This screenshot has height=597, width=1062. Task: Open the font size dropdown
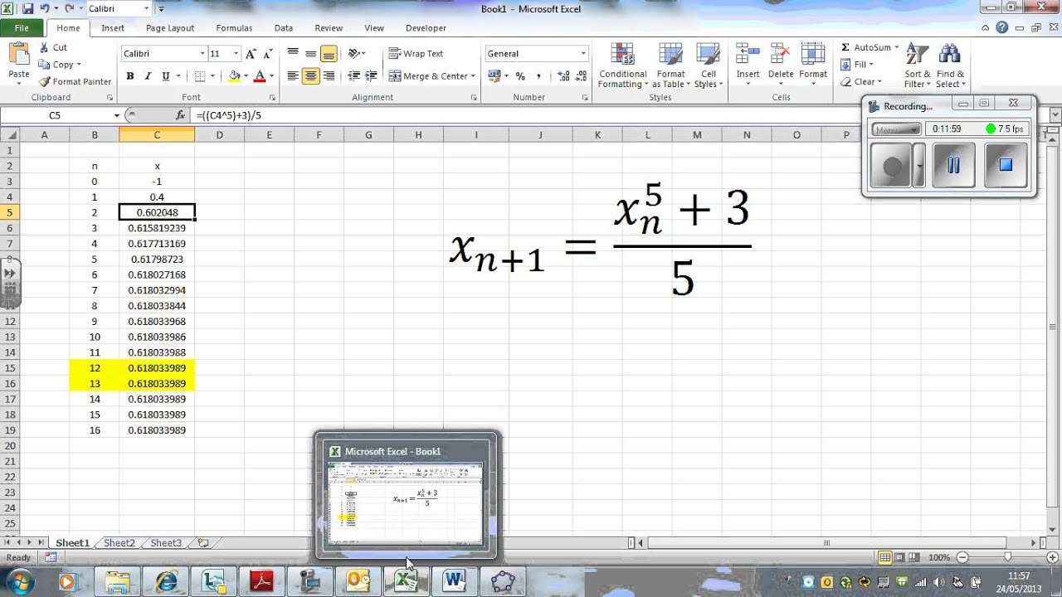(x=236, y=54)
